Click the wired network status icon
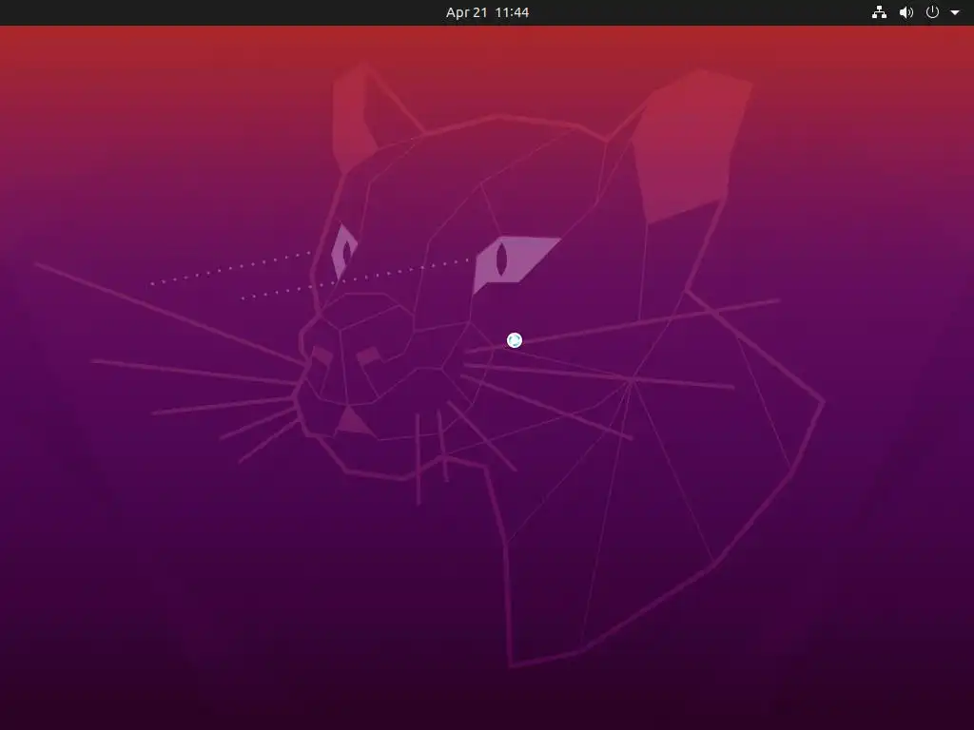The image size is (974, 730). point(879,12)
